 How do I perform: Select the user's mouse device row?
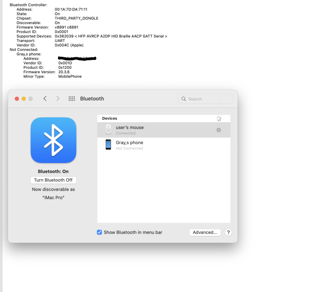coord(164,130)
